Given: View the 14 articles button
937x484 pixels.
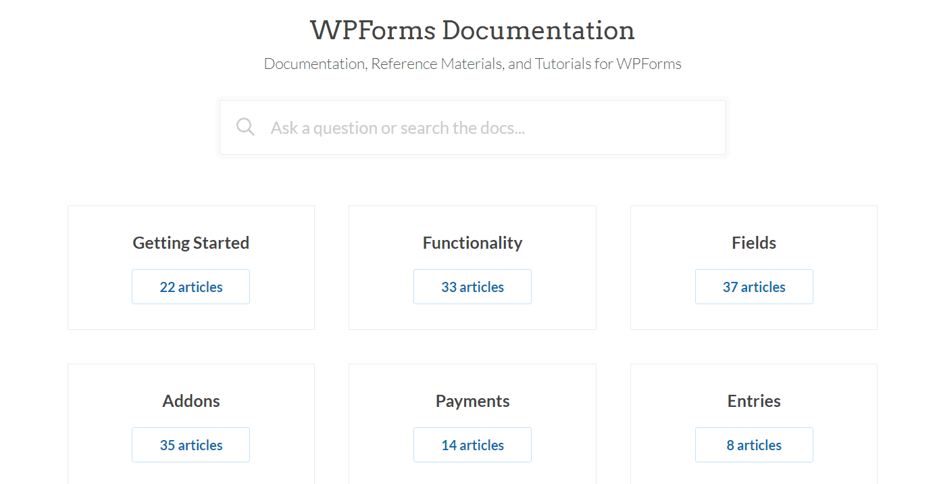Looking at the screenshot, I should [472, 445].
